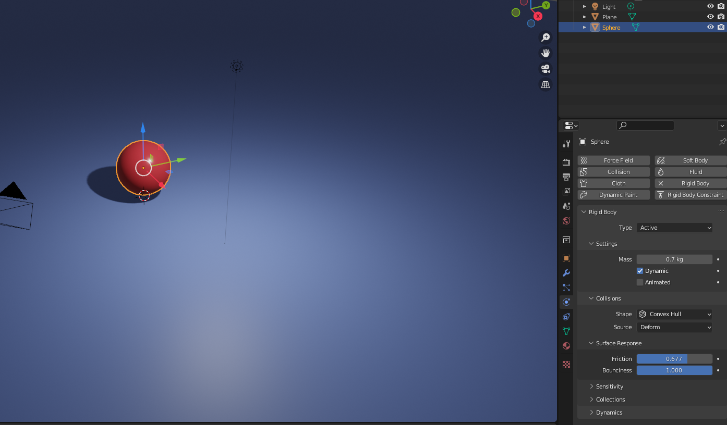Image resolution: width=727 pixels, height=425 pixels.
Task: Open the collision Shape dropdown
Action: pos(674,314)
